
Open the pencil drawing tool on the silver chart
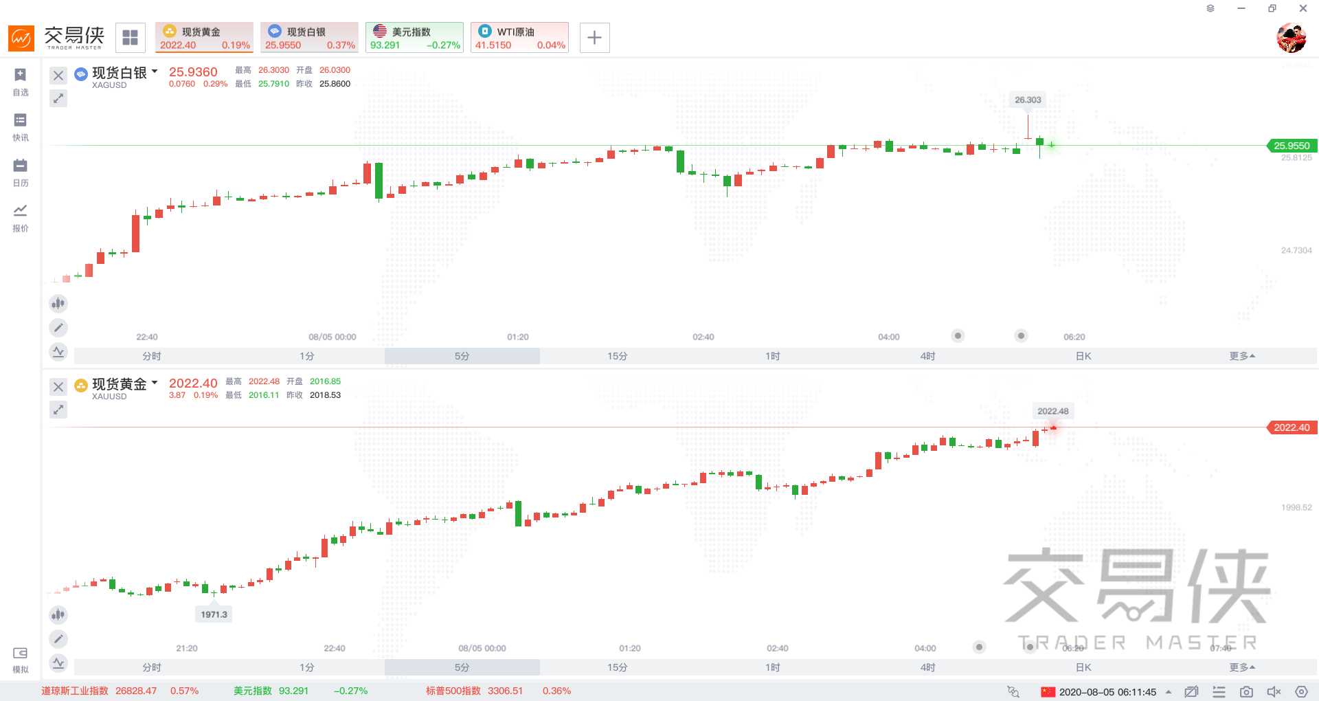[x=58, y=328]
